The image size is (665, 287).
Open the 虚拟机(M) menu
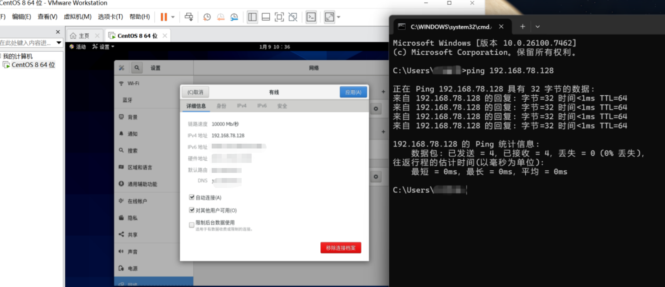pos(78,17)
